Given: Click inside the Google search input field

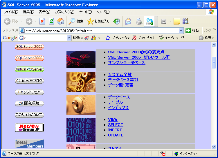Looking at the screenshot, I should (45, 38).
